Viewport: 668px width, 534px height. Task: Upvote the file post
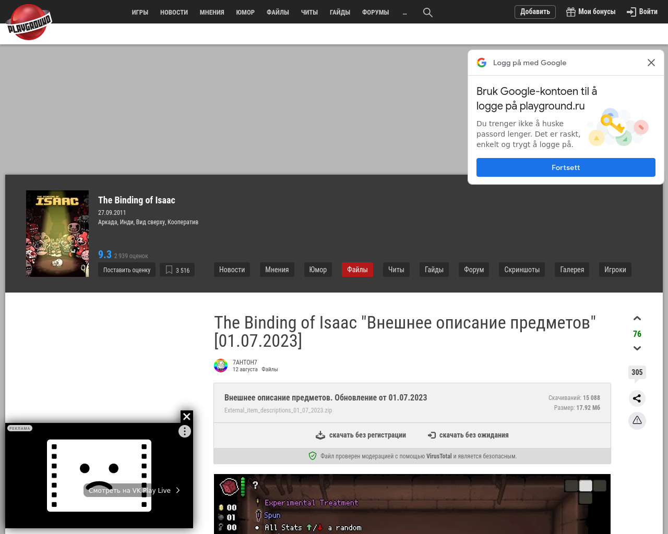tap(637, 319)
